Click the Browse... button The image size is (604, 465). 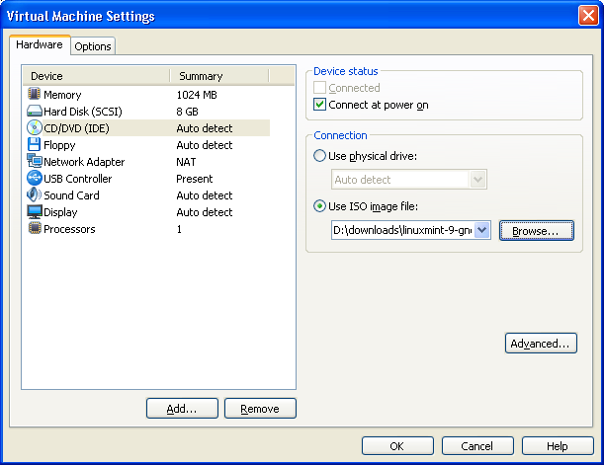[536, 231]
